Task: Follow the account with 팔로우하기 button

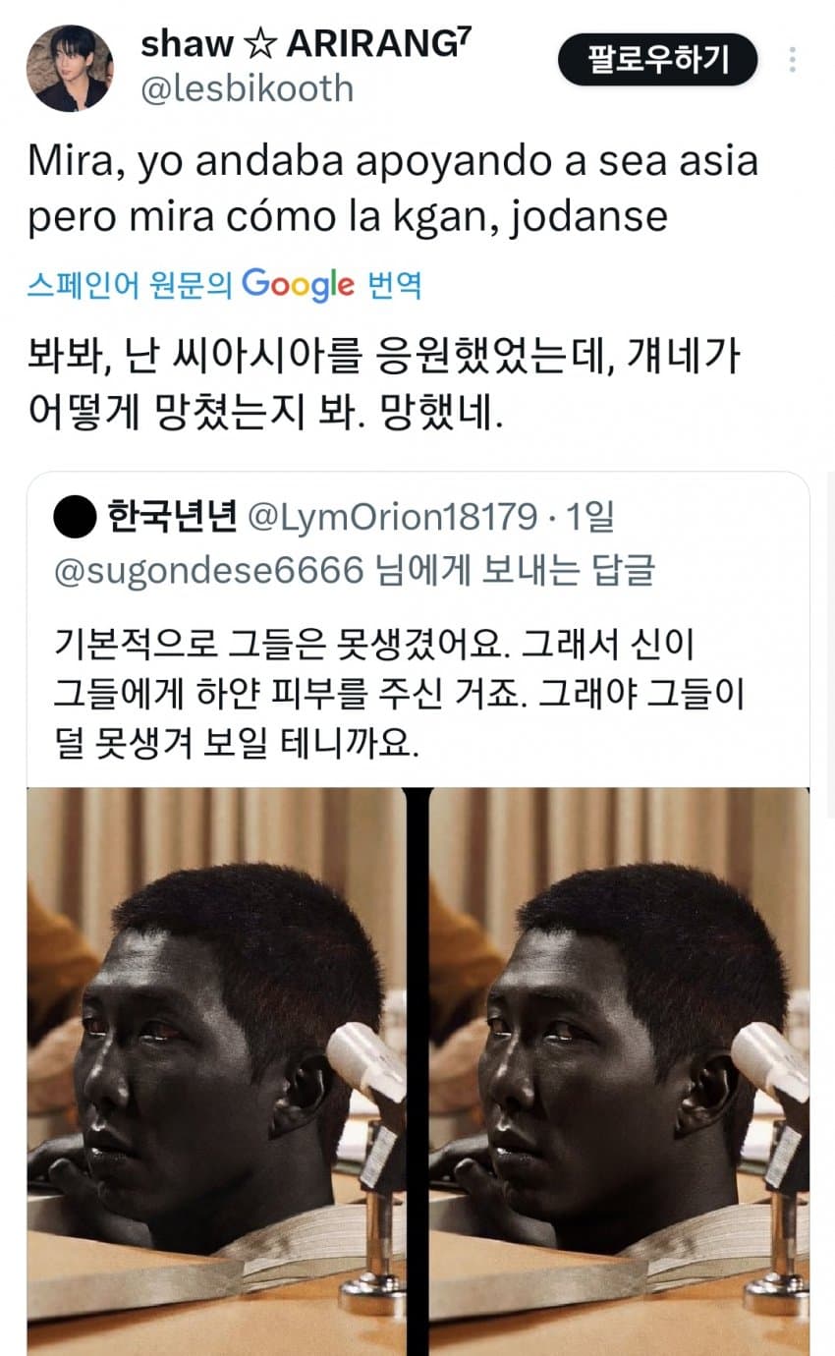Action: (x=658, y=60)
